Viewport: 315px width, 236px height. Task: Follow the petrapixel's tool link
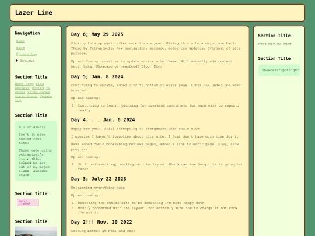[23, 158]
